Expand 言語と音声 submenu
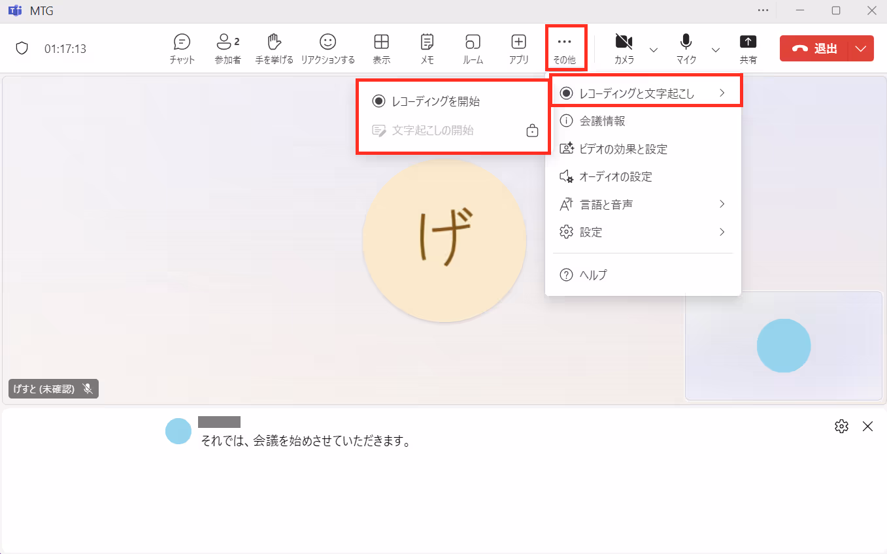The height and width of the screenshot is (554, 887). pyautogui.click(x=643, y=204)
